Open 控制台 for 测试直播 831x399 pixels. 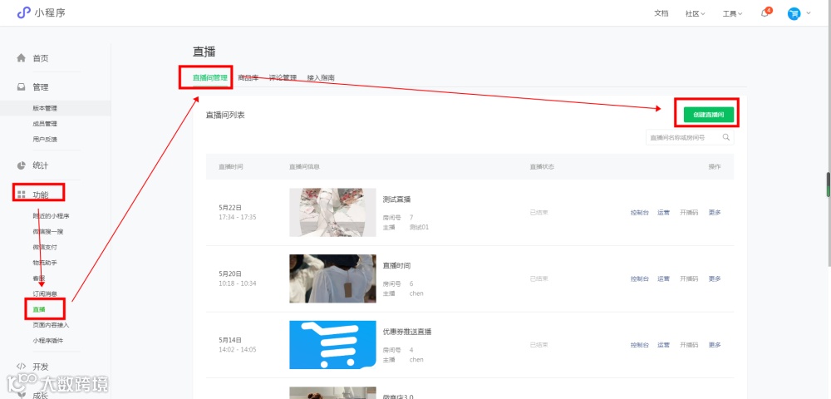pos(640,213)
